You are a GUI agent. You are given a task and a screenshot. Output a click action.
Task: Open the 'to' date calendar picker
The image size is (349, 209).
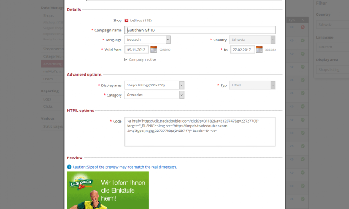click(259, 50)
